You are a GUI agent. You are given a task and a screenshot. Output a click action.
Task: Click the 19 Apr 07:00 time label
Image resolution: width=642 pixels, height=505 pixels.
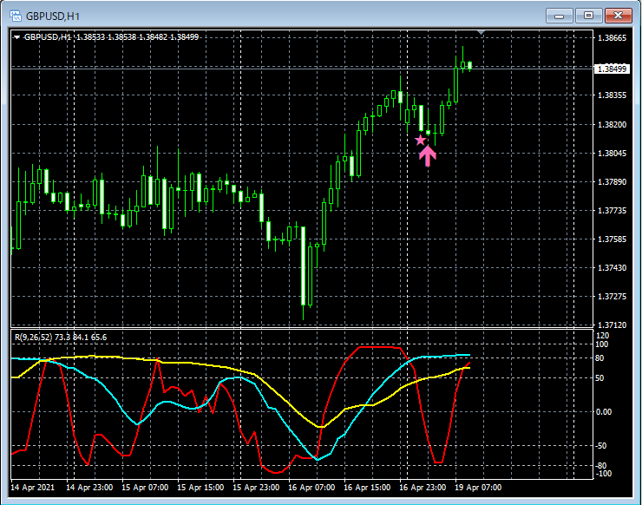point(478,488)
